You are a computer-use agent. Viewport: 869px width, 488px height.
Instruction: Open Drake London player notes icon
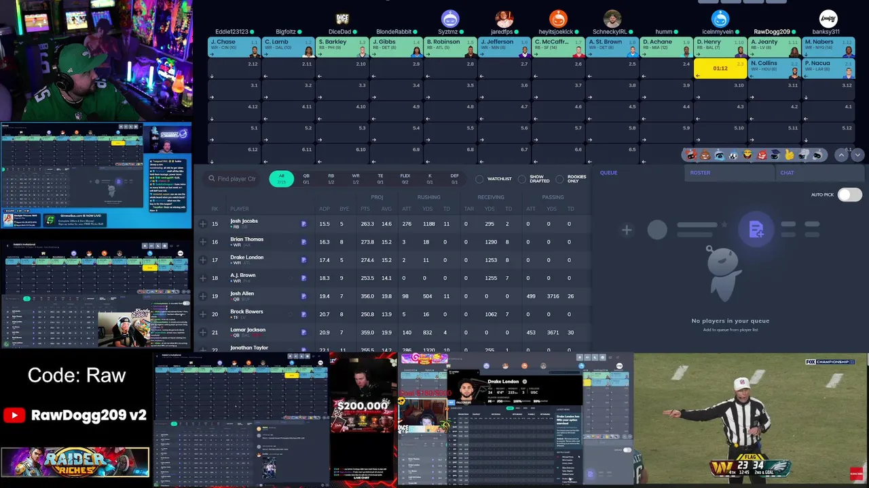(x=304, y=260)
